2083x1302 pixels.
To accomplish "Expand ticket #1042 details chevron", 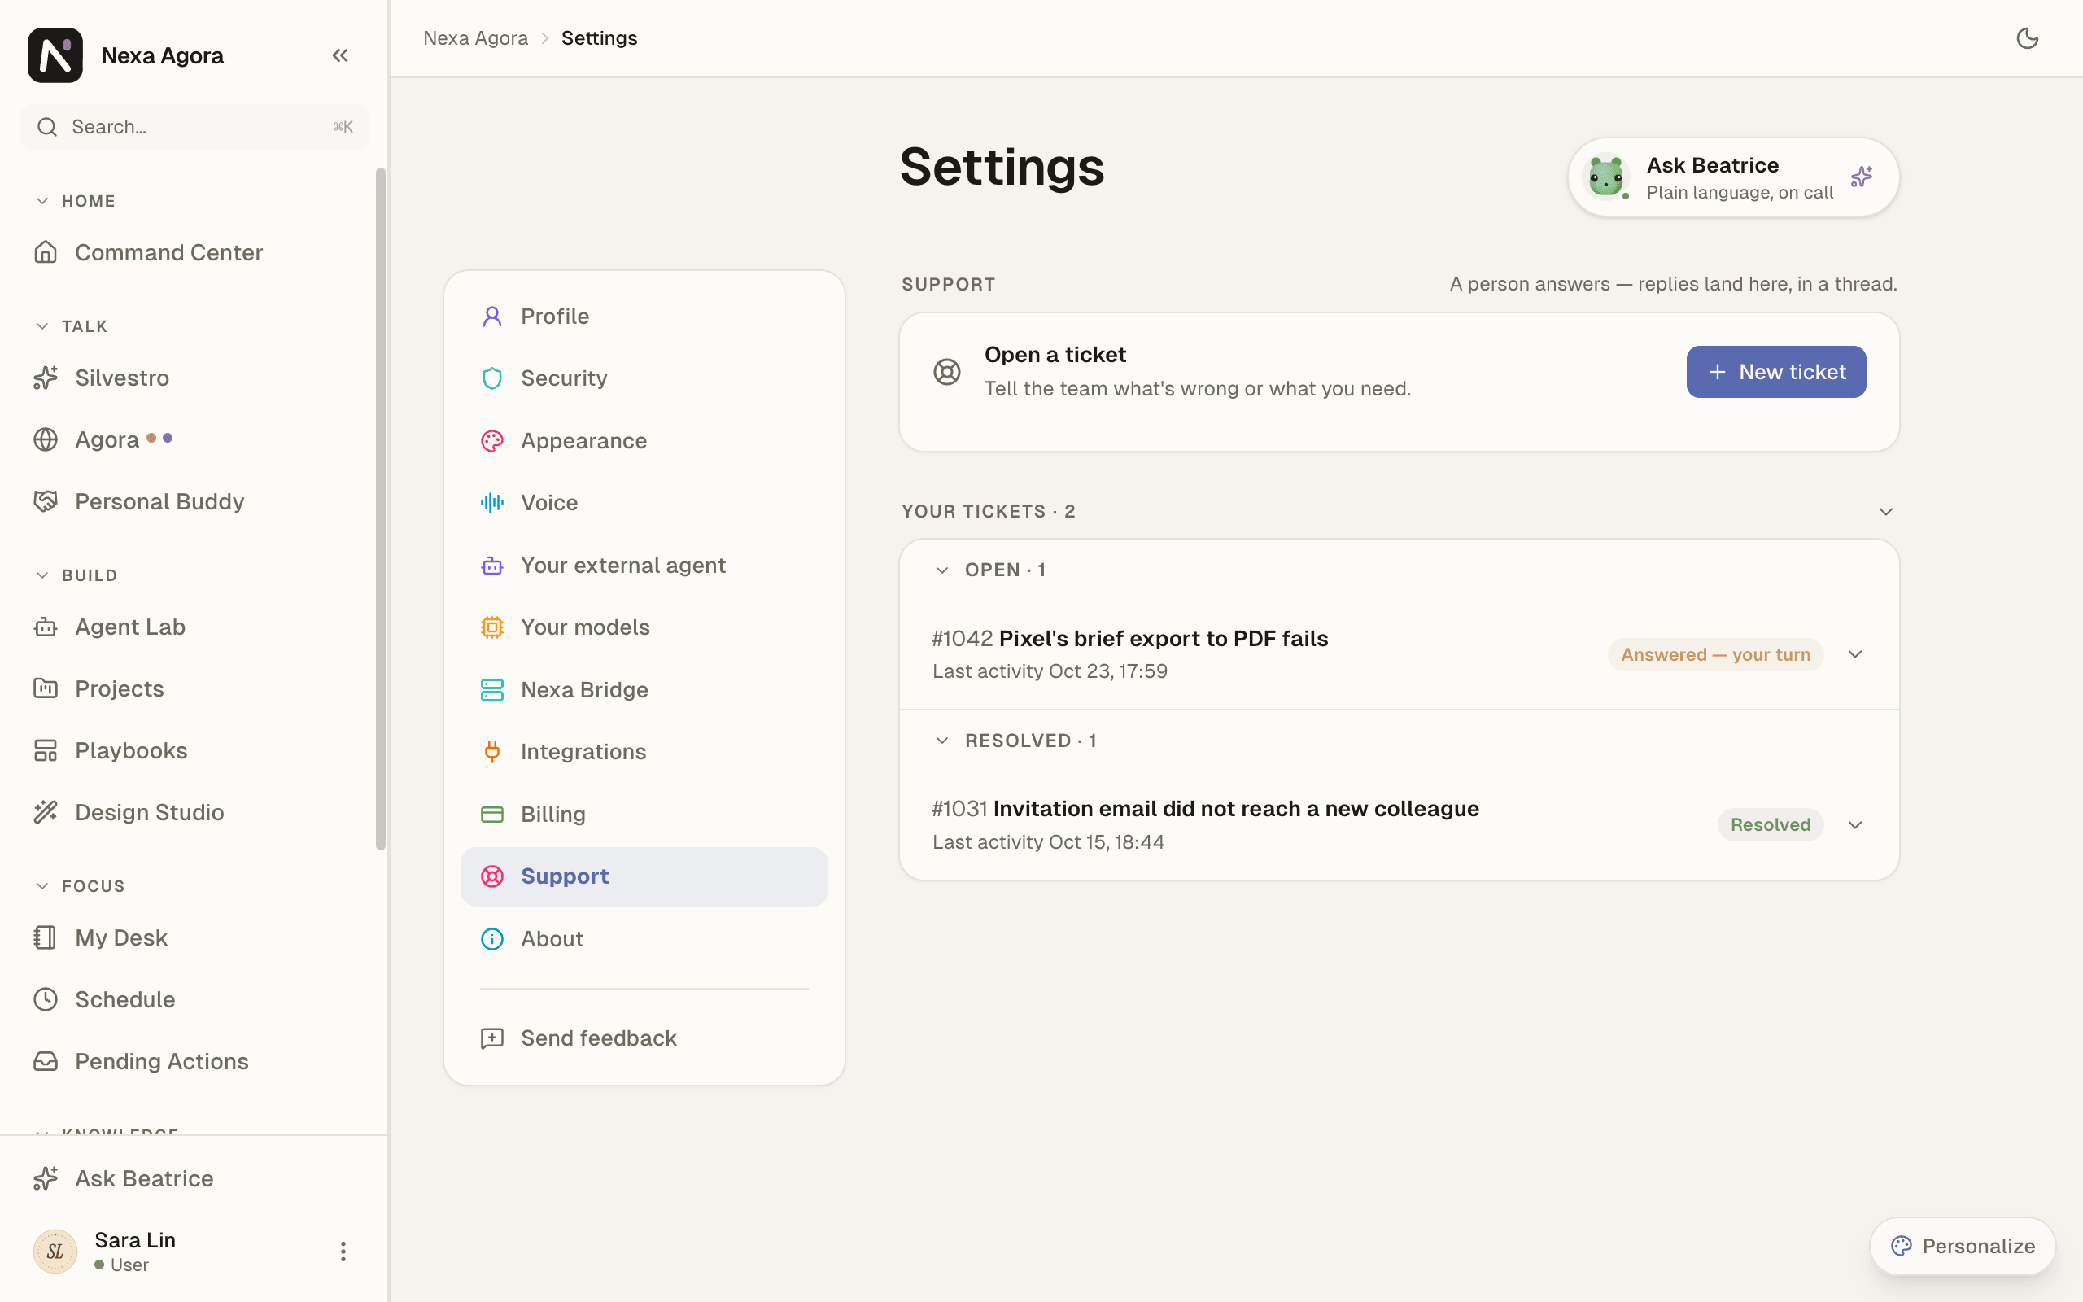I will coord(1855,654).
